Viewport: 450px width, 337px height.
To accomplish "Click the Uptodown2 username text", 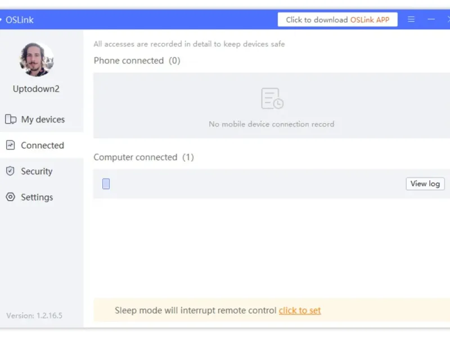I will 36,89.
